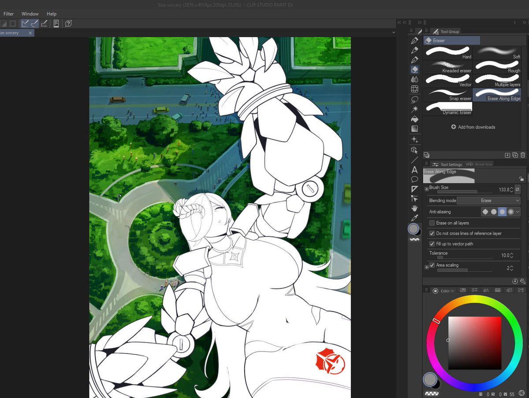Pick a color in the color wheel square
The width and height of the screenshot is (529, 398).
475,343
